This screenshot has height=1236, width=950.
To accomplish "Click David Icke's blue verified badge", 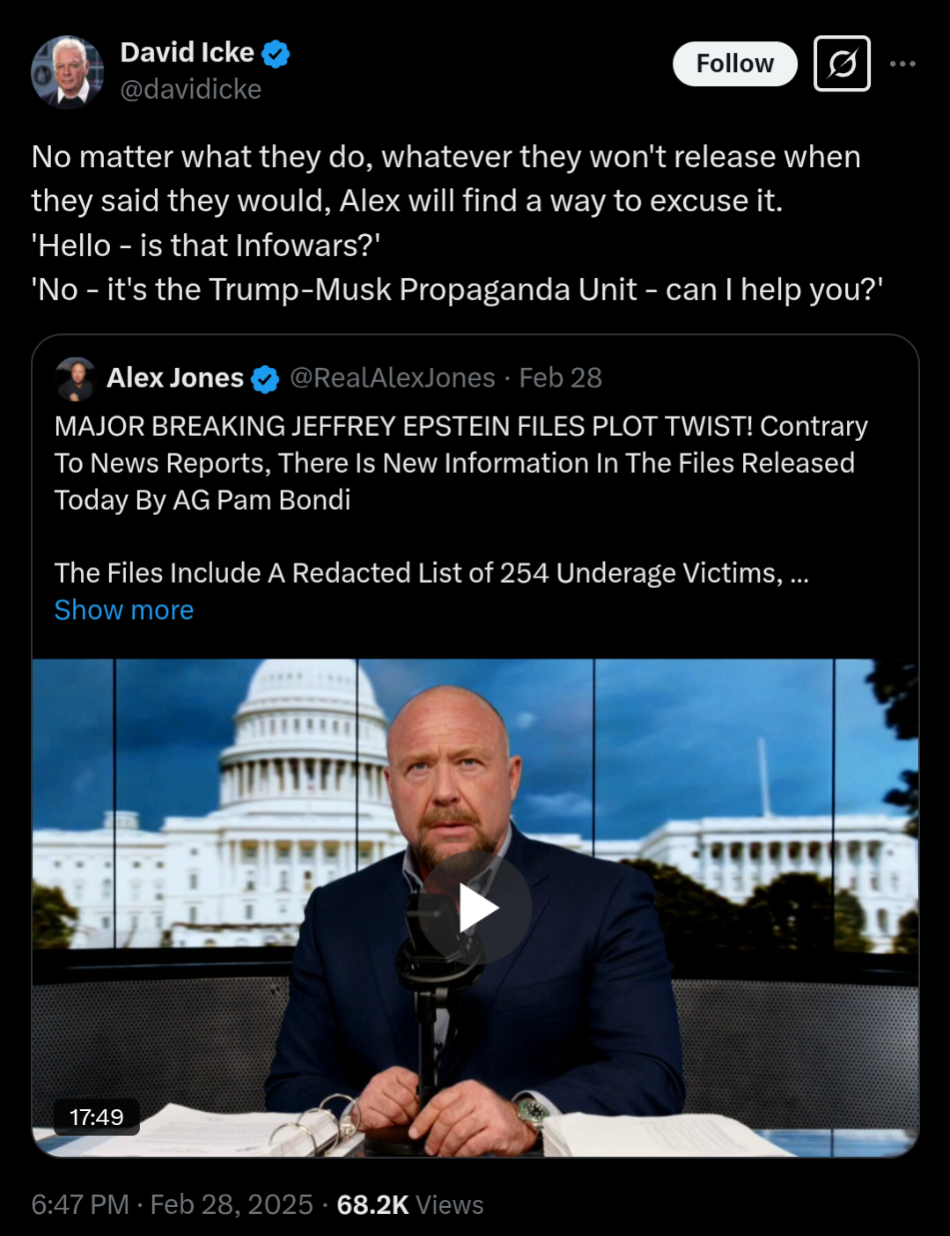I will pyautogui.click(x=276, y=54).
